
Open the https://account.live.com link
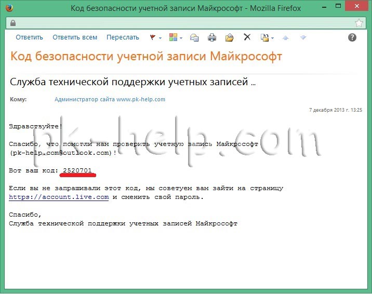click(59, 197)
